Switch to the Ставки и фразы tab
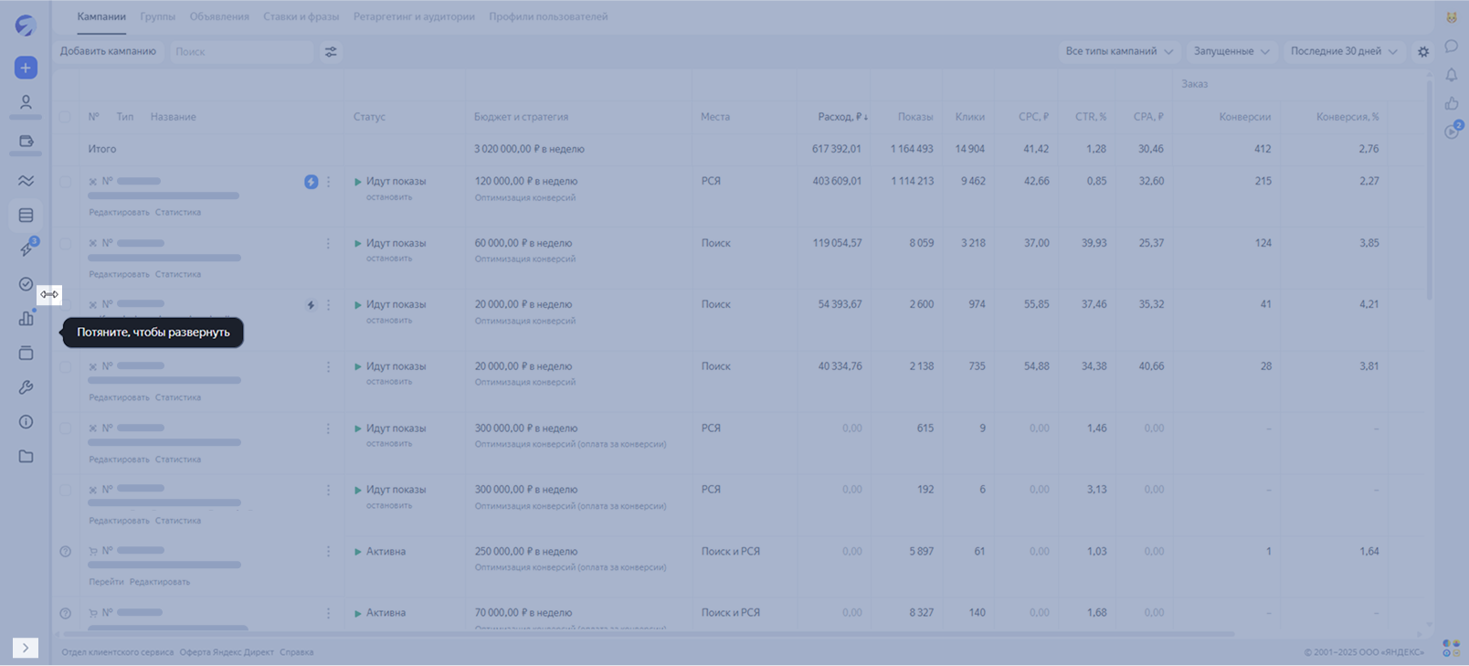This screenshot has width=1469, height=666. pos(301,16)
